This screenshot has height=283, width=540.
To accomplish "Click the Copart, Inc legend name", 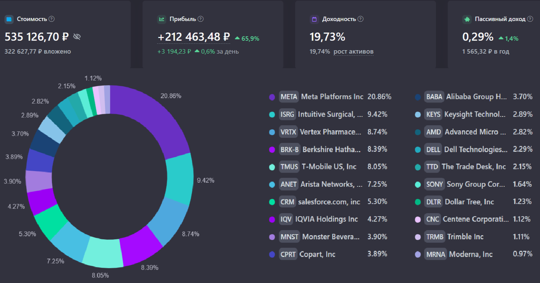I will point(318,254).
